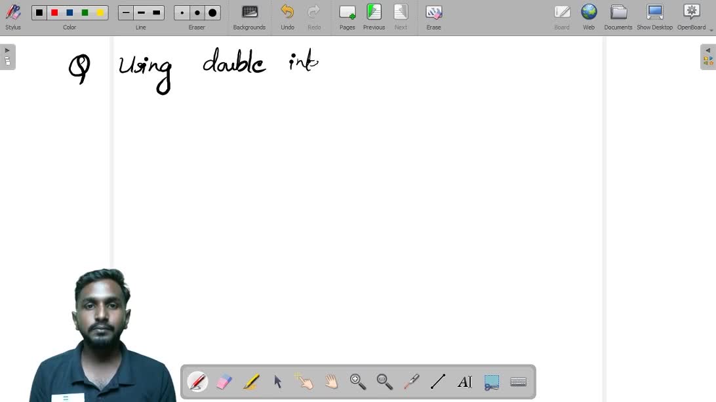The height and width of the screenshot is (402, 716).
Task: Pick the straight Line drawing tool
Action: click(x=438, y=382)
